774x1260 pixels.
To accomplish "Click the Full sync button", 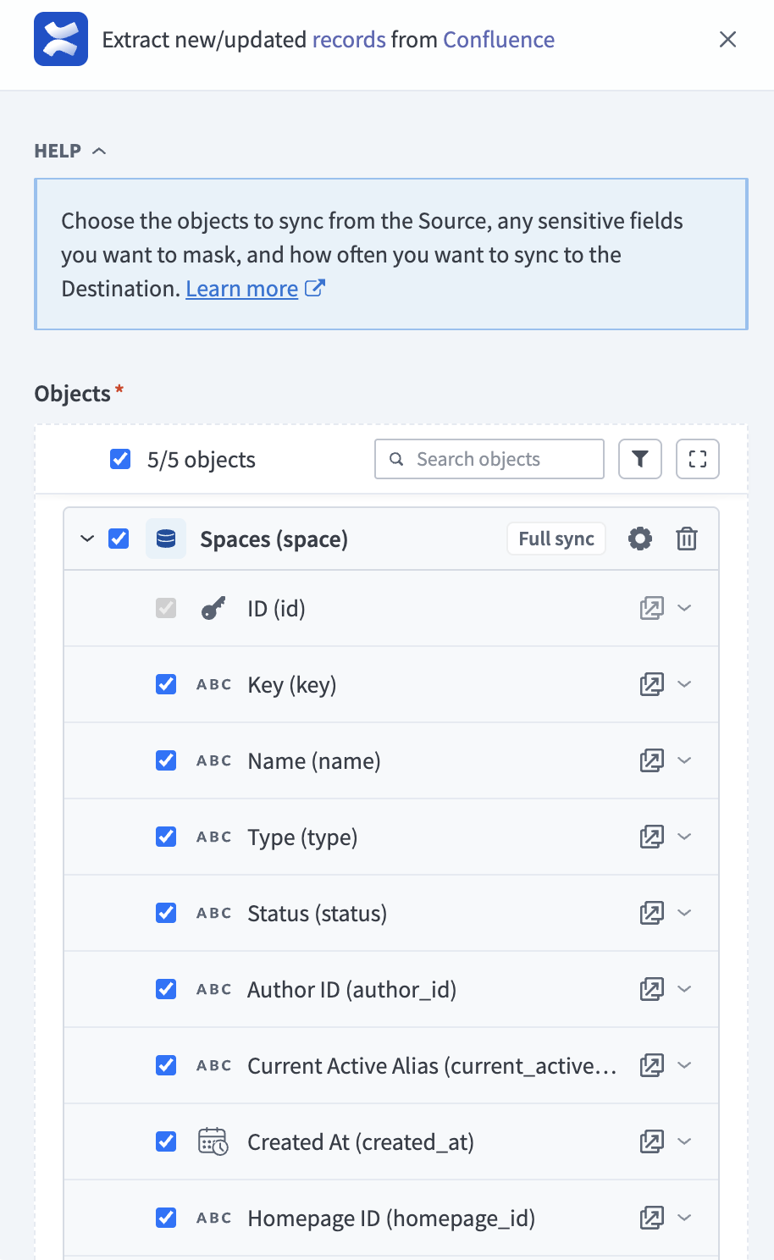I will pyautogui.click(x=556, y=539).
